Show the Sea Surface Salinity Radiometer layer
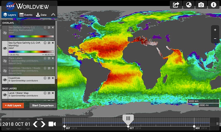221x132 pixels. (5, 33)
